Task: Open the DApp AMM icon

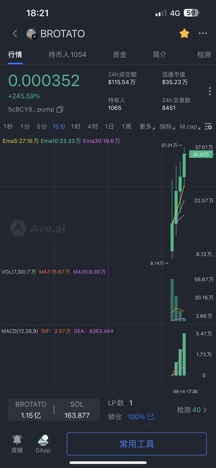Action: (x=43, y=444)
